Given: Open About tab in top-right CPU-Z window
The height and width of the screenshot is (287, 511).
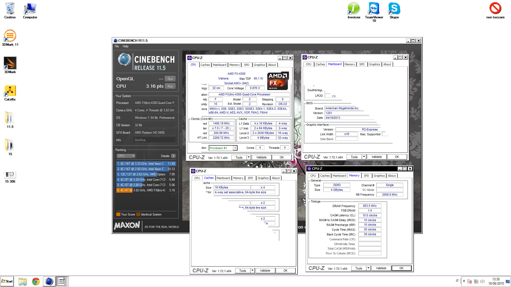Looking at the screenshot, I should click(387, 64).
